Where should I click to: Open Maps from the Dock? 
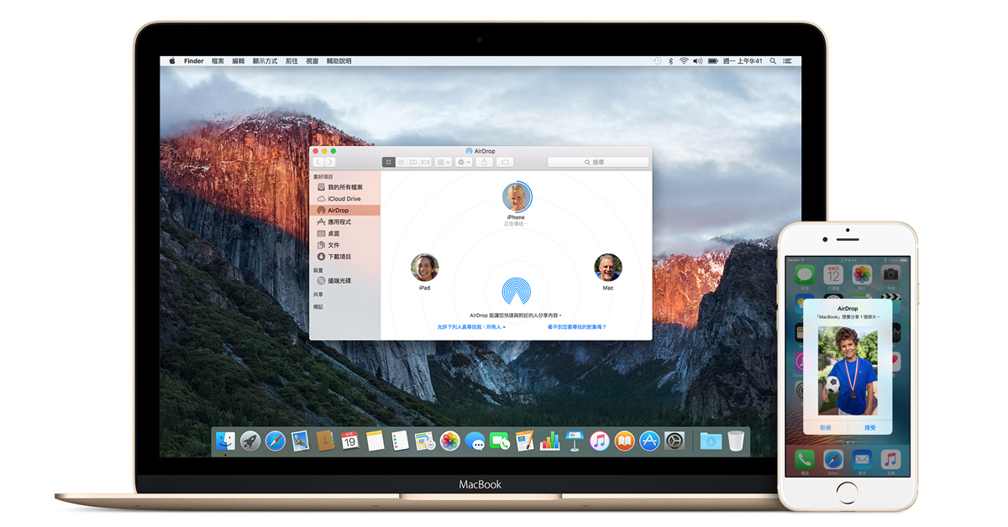tap(425, 441)
